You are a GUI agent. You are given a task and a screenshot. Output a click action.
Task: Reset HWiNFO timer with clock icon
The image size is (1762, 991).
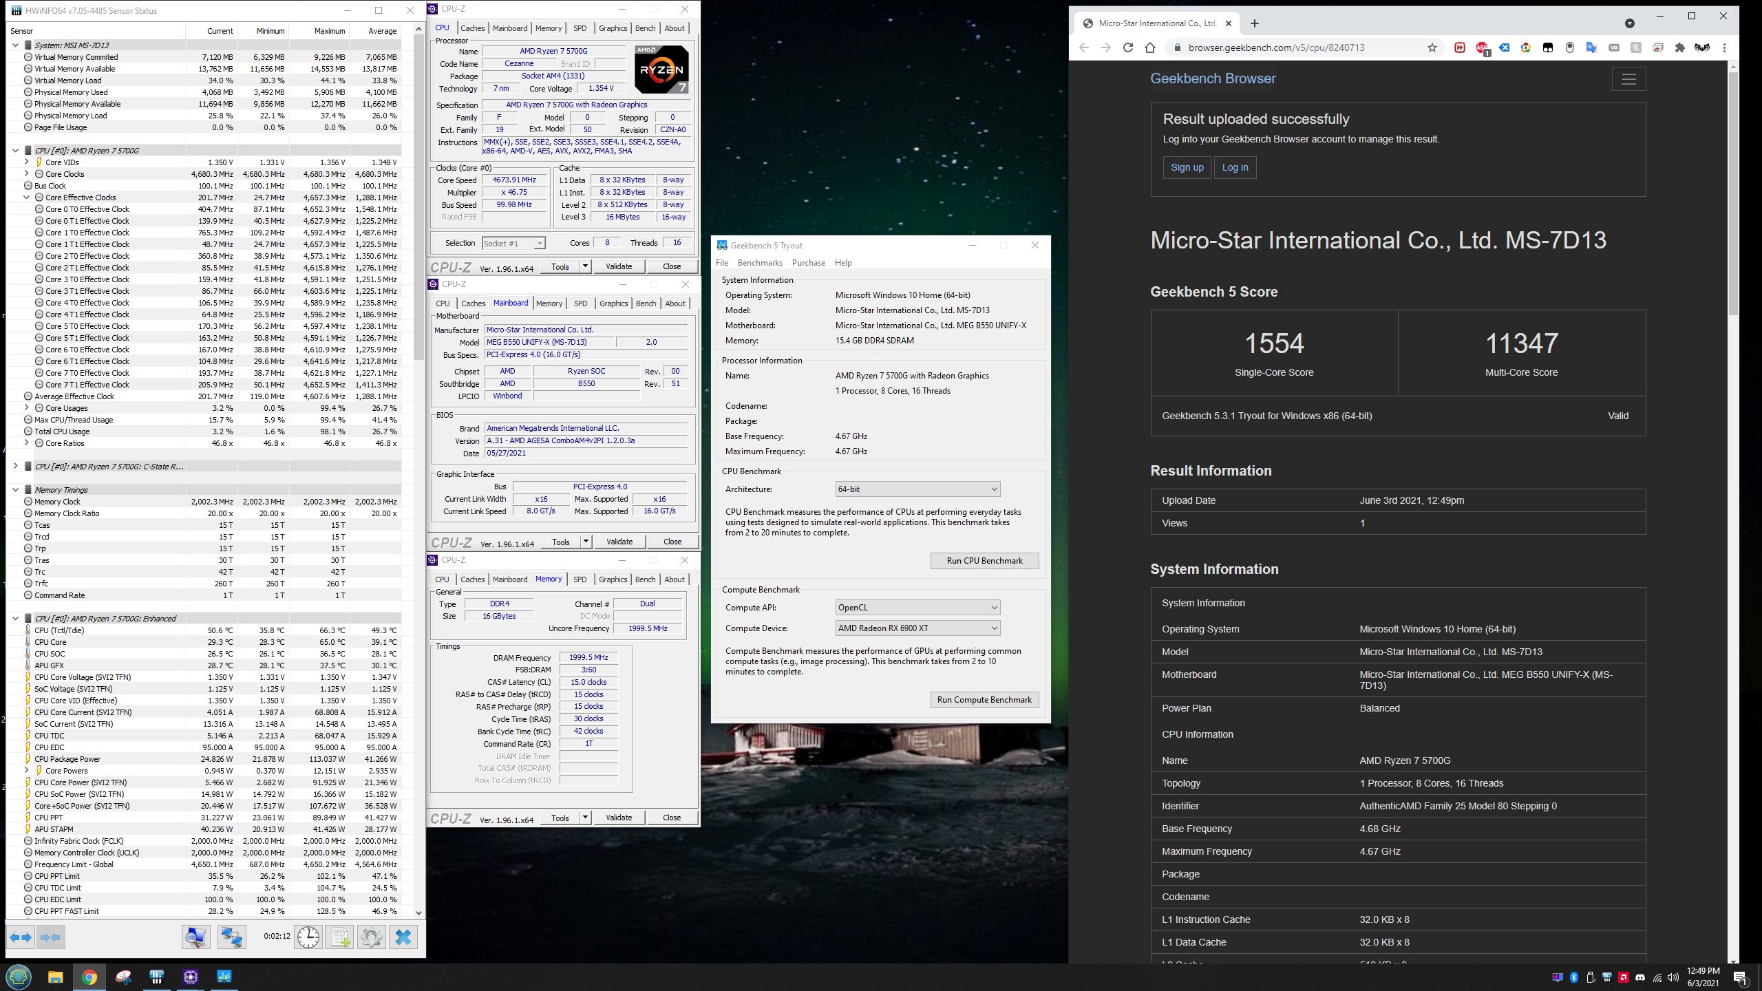pyautogui.click(x=308, y=937)
